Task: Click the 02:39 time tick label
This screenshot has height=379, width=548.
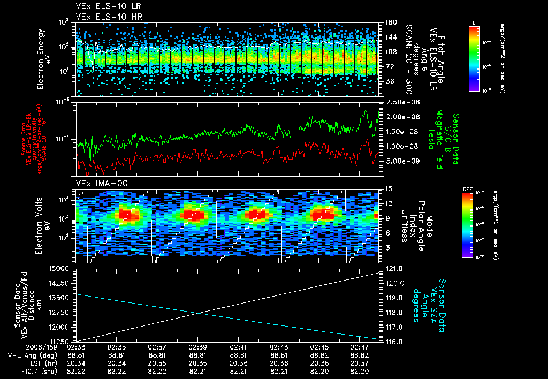Action: tap(198, 347)
